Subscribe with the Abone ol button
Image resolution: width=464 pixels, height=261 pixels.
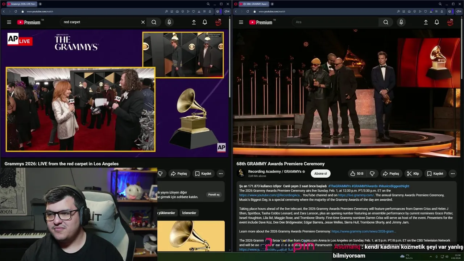[320, 174]
